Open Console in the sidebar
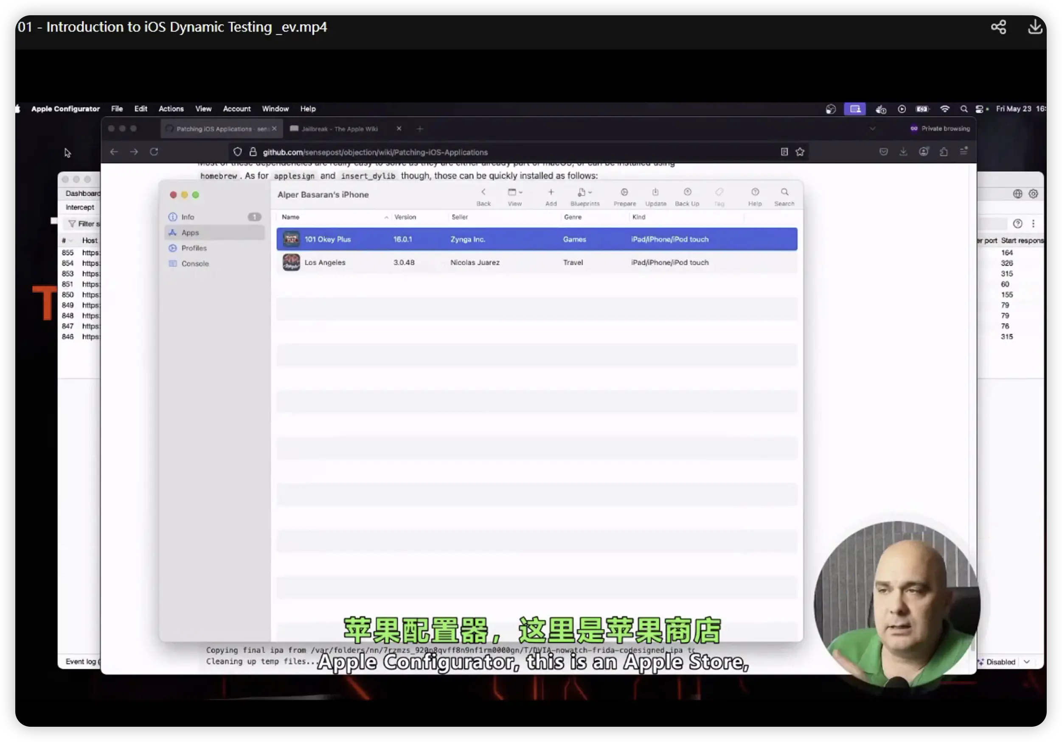Viewport: 1062px width, 742px height. [x=195, y=263]
